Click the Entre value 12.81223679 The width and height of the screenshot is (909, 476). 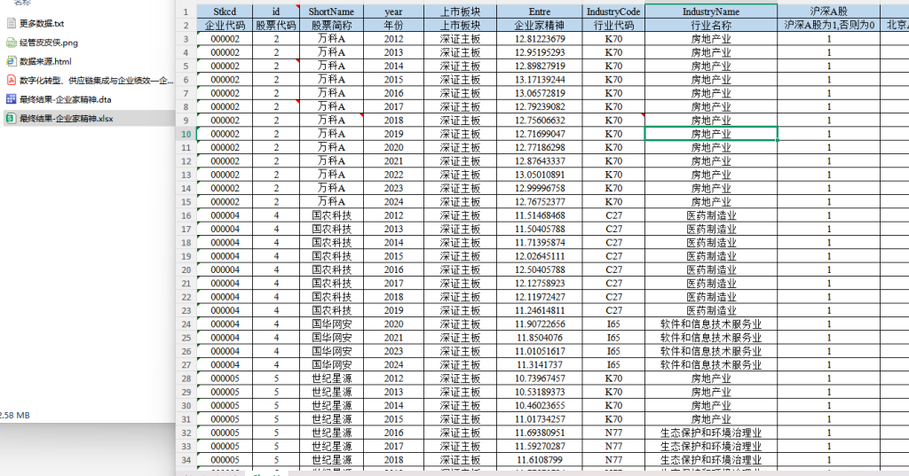click(x=540, y=39)
